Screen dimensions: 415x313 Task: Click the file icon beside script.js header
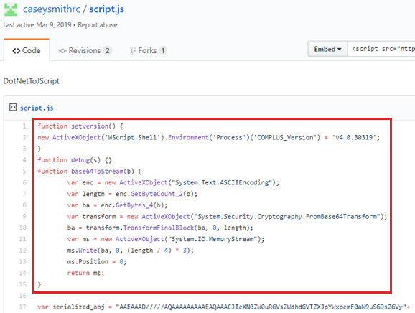click(13, 107)
